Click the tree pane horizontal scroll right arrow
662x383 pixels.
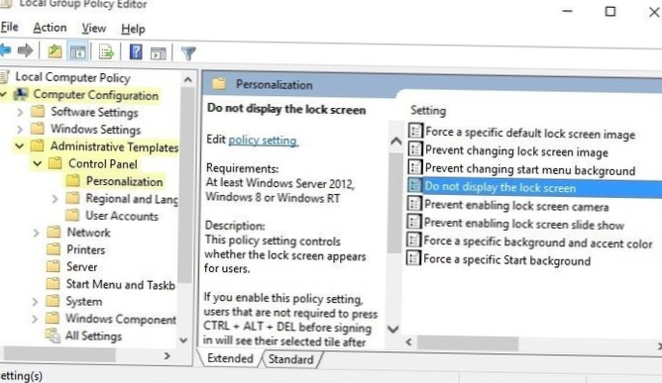tap(167, 355)
